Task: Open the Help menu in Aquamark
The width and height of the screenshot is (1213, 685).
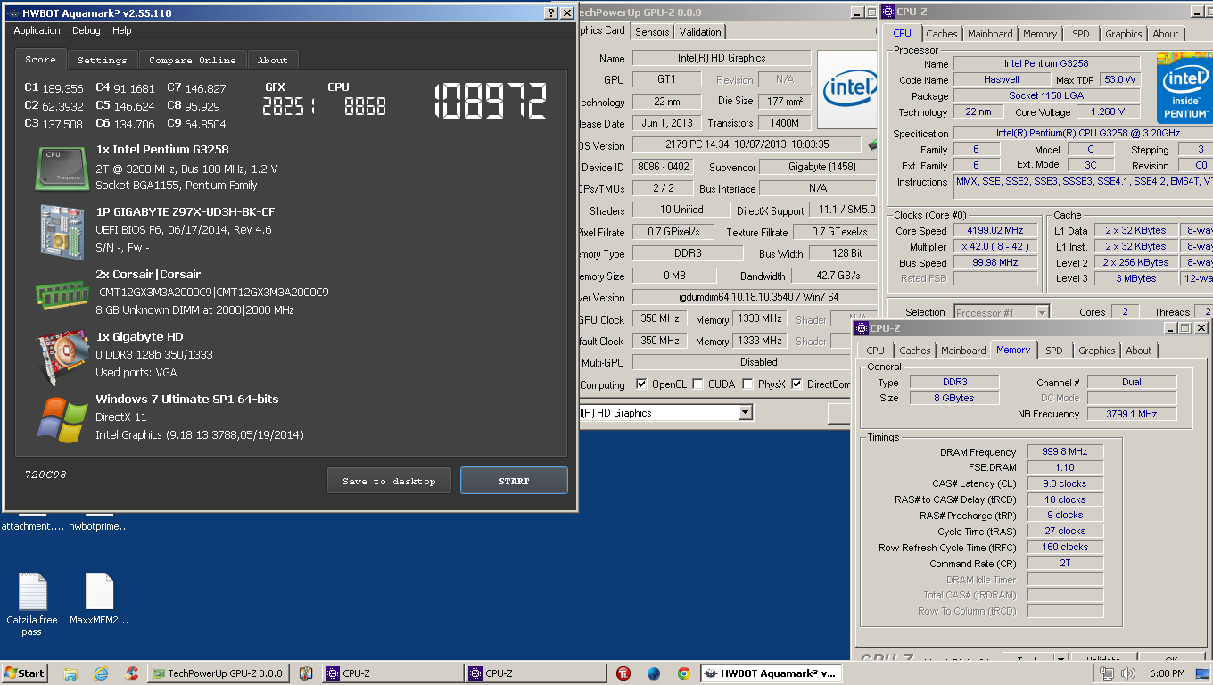Action: coord(122,30)
